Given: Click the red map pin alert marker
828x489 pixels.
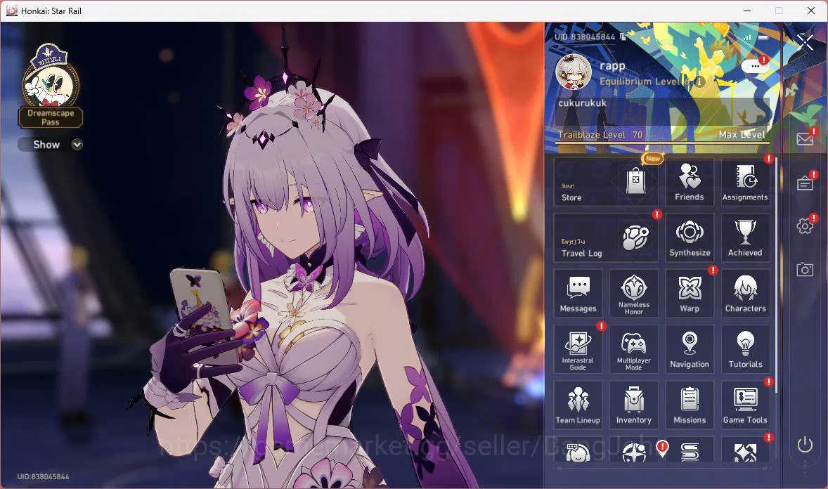Looking at the screenshot, I should coord(662,448).
